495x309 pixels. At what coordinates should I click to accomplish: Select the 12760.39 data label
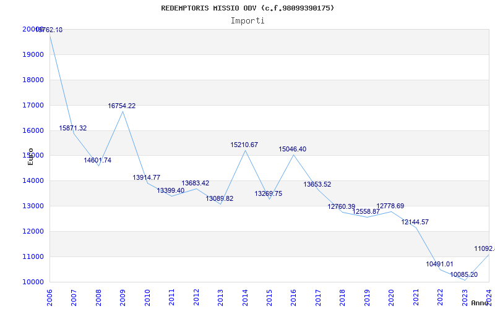pyautogui.click(x=342, y=207)
